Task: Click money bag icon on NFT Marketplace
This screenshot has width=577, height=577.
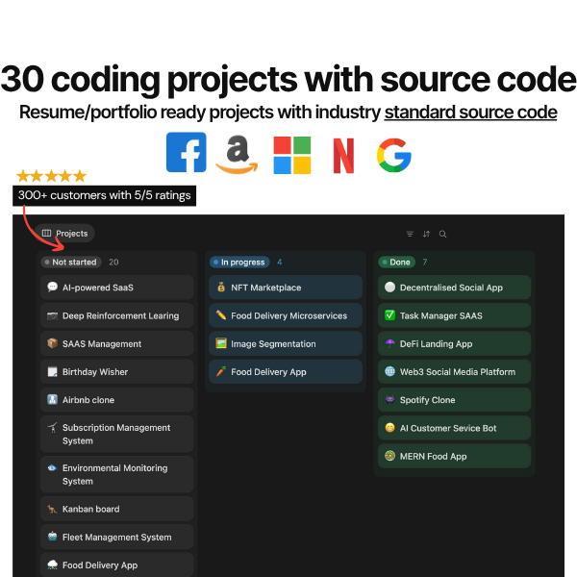Action: [221, 287]
